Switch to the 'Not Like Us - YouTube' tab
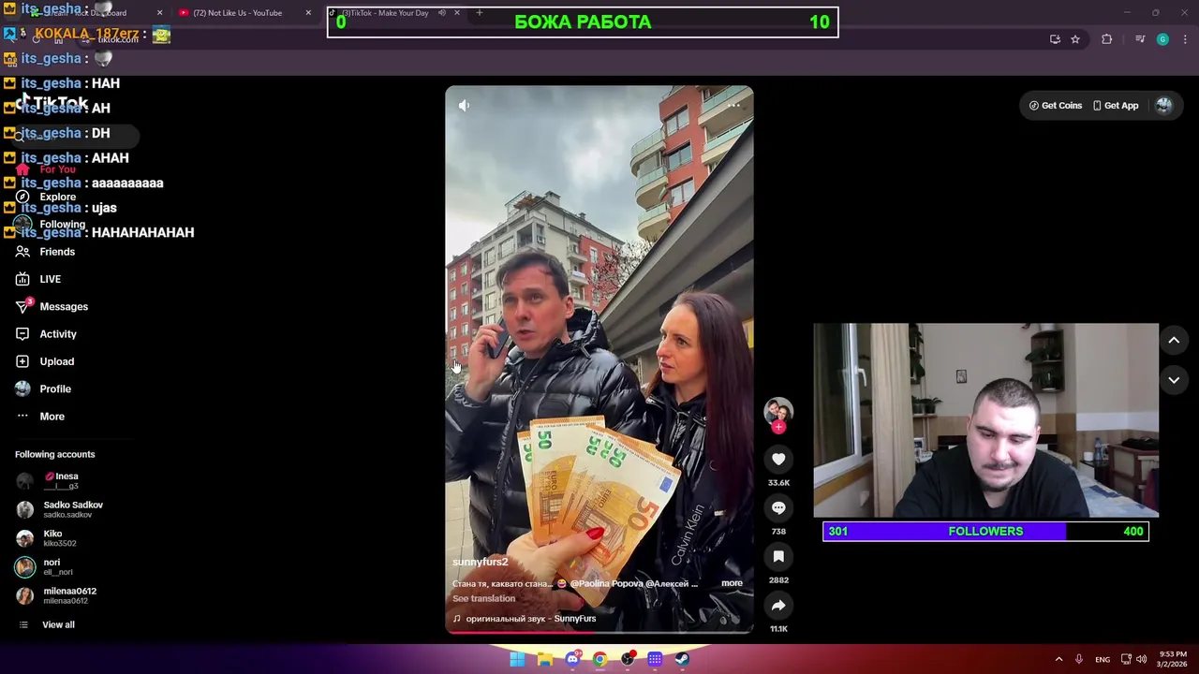Image resolution: width=1199 pixels, height=674 pixels. tap(237, 13)
